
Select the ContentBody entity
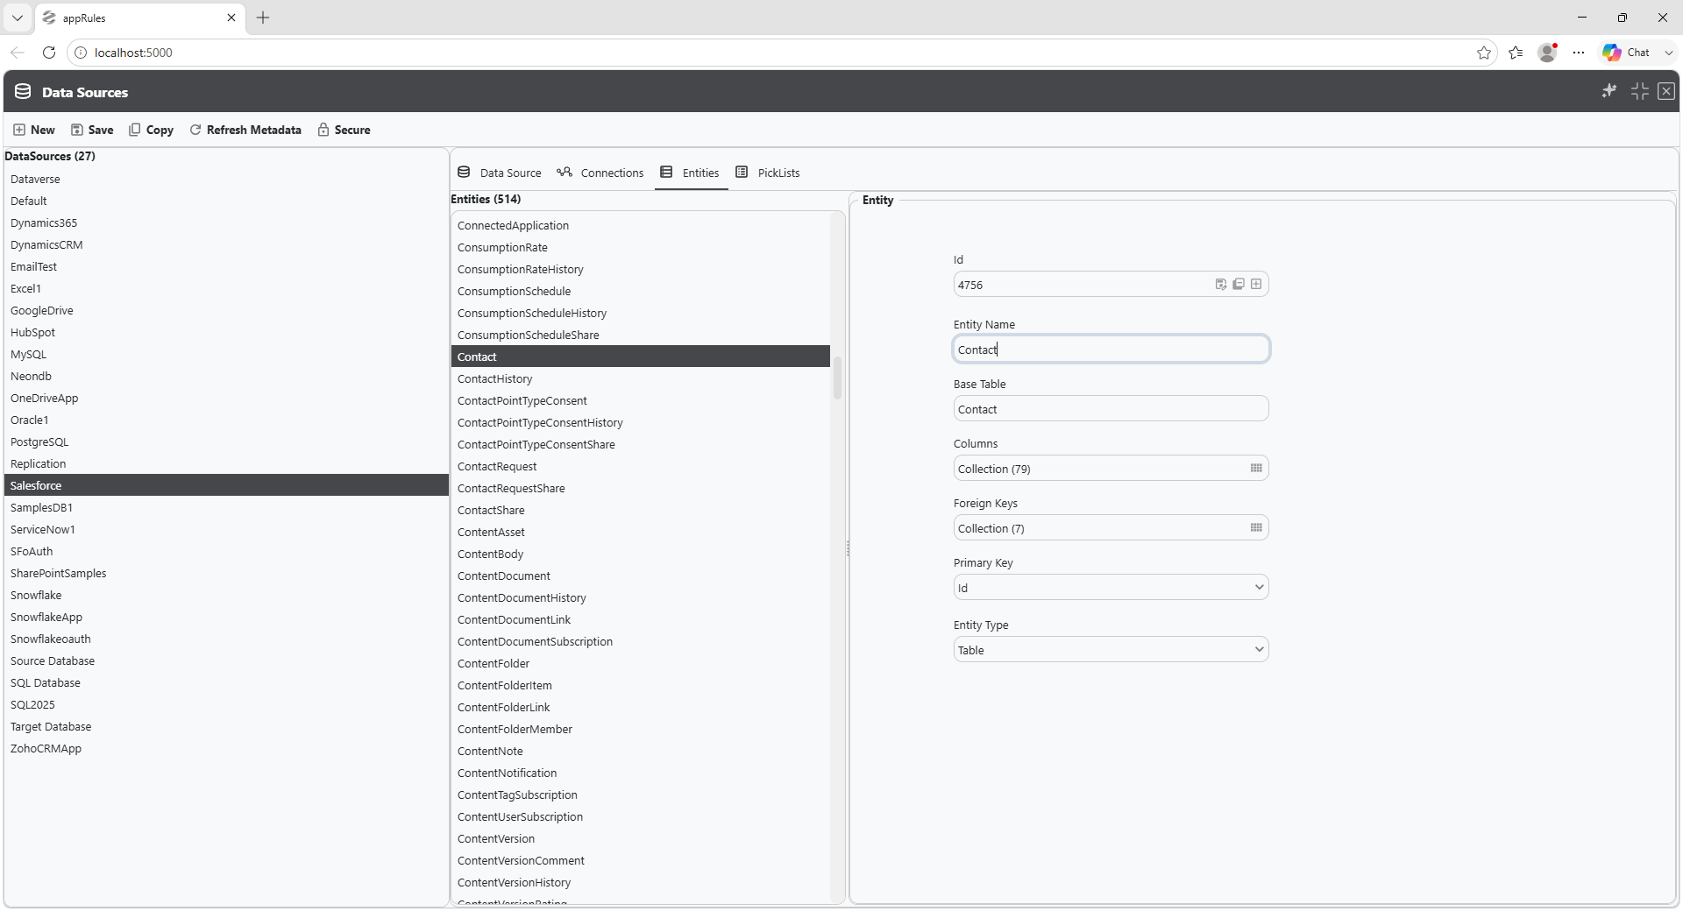[x=641, y=554]
